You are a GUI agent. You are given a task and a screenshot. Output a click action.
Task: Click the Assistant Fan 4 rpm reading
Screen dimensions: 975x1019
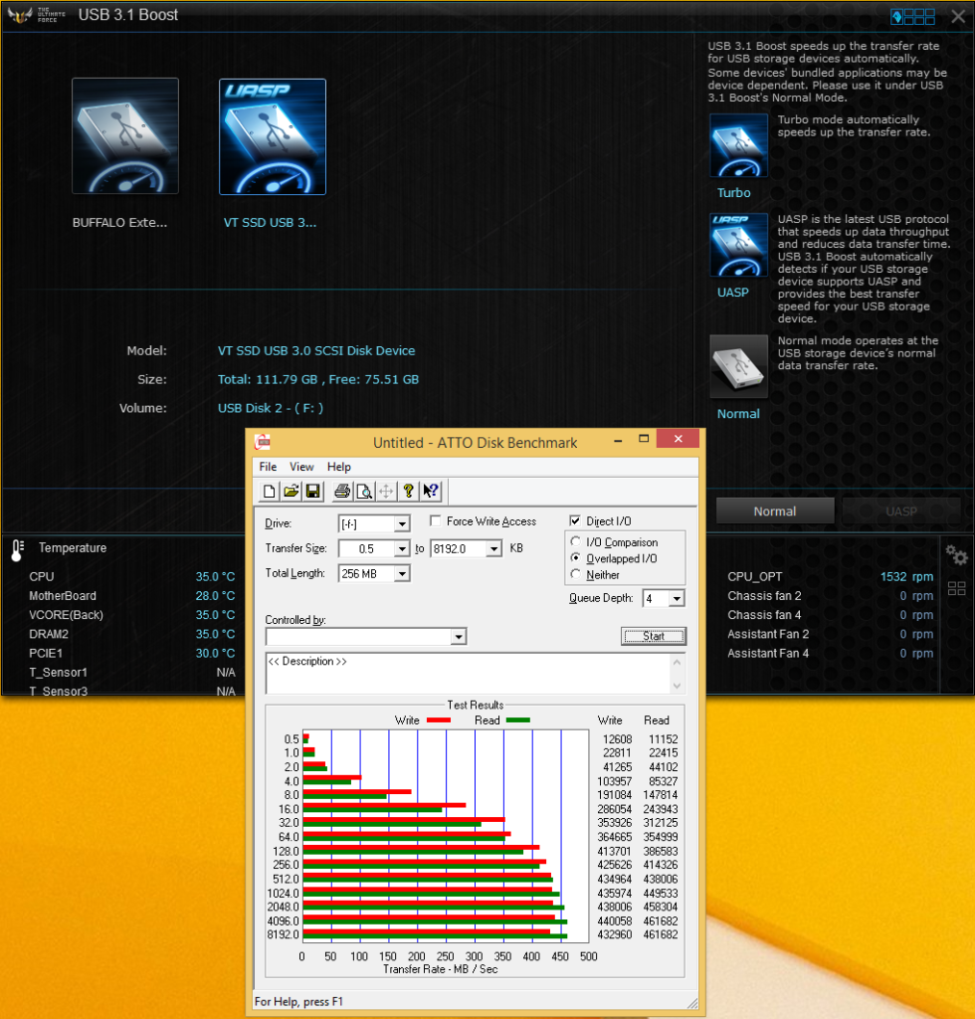click(916, 653)
